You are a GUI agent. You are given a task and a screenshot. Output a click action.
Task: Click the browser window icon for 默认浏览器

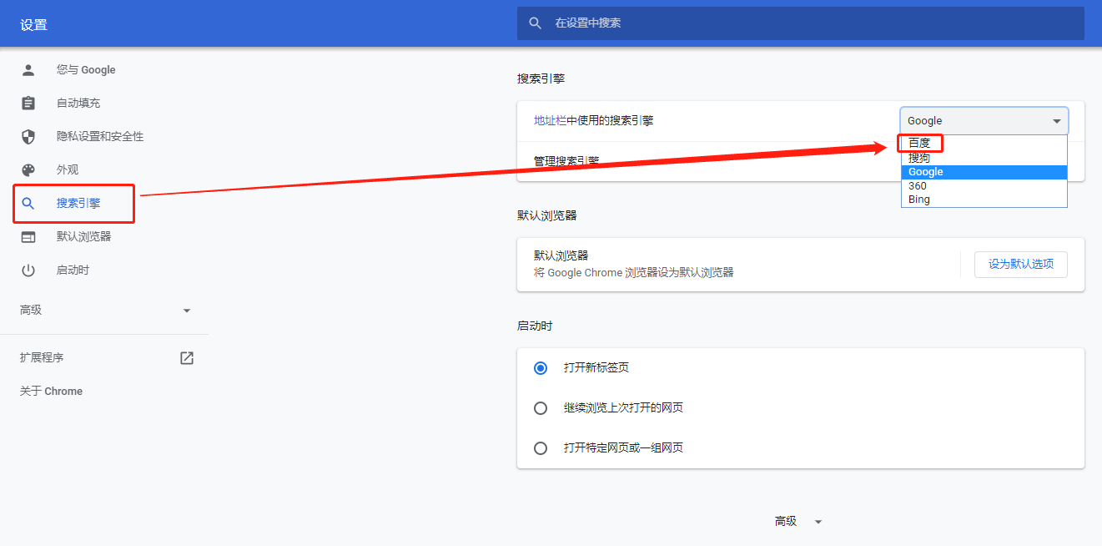[x=28, y=237]
